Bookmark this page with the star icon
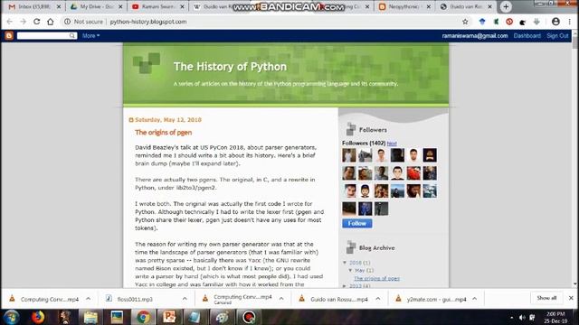Viewport: 579px width, 325px height. click(x=465, y=22)
